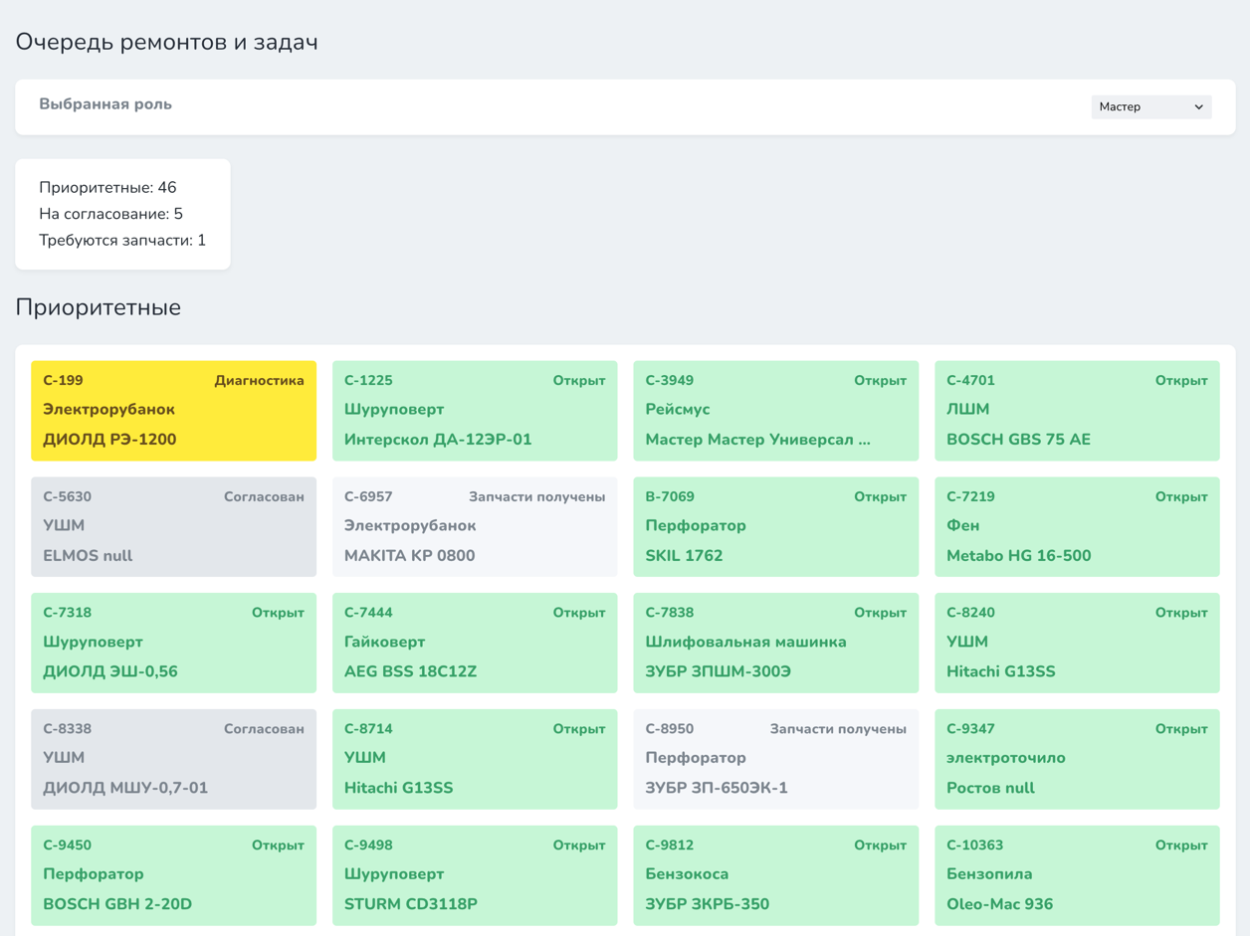Open approved card C-8338 ДИОЛД МШУ-0,7-01

(173, 759)
